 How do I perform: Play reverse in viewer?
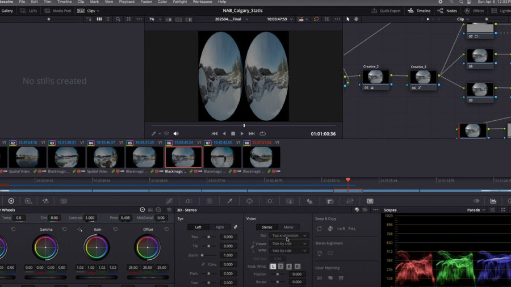[x=224, y=133]
